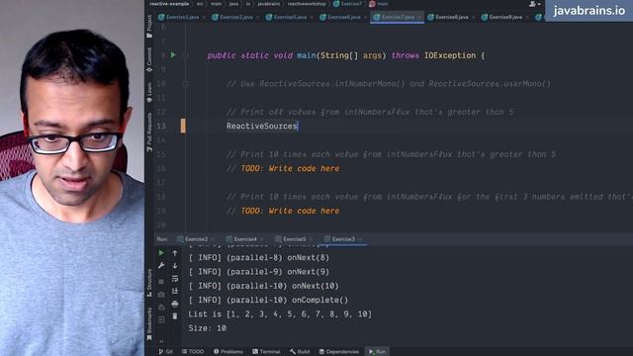Click line number 13 in gutter
This screenshot has width=633, height=356.
click(161, 127)
